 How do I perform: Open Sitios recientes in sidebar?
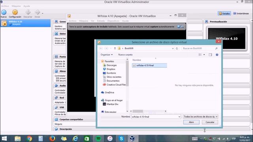point(114,77)
